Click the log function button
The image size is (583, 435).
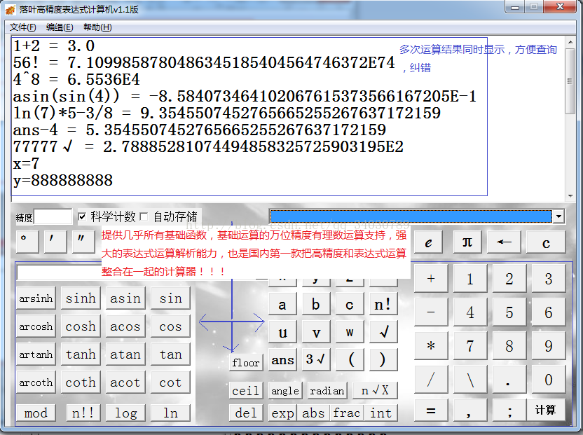point(125,413)
